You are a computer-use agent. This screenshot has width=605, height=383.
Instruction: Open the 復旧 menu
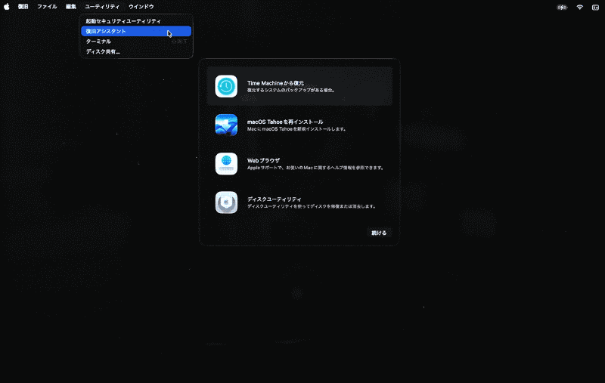(23, 7)
